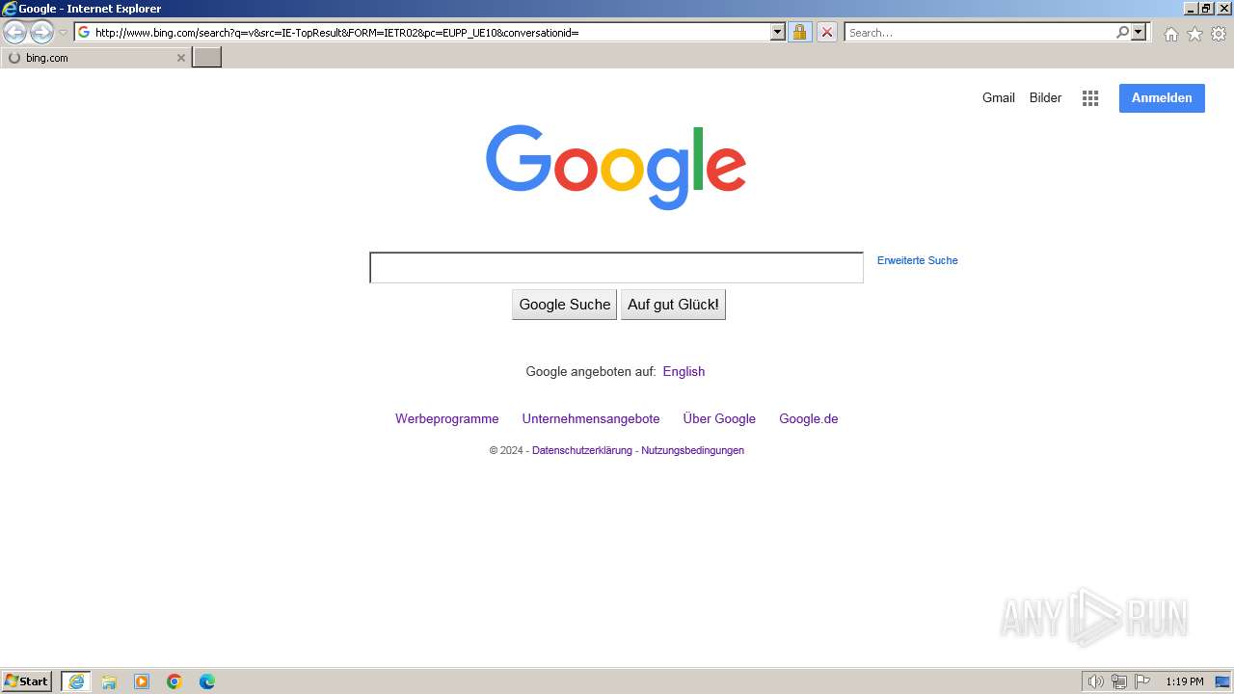Launch Microsoft Edge from taskbar
Image resolution: width=1234 pixels, height=694 pixels.
[207, 681]
